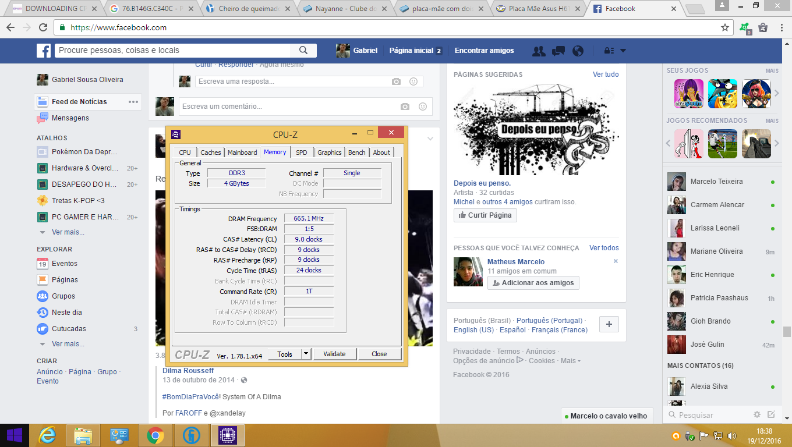
Task: Switch to Caches tab in CPU-Z
Action: pyautogui.click(x=211, y=152)
